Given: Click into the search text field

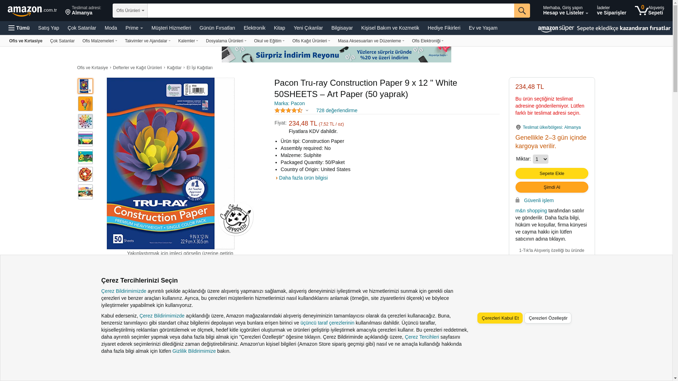Looking at the screenshot, I should [x=331, y=11].
